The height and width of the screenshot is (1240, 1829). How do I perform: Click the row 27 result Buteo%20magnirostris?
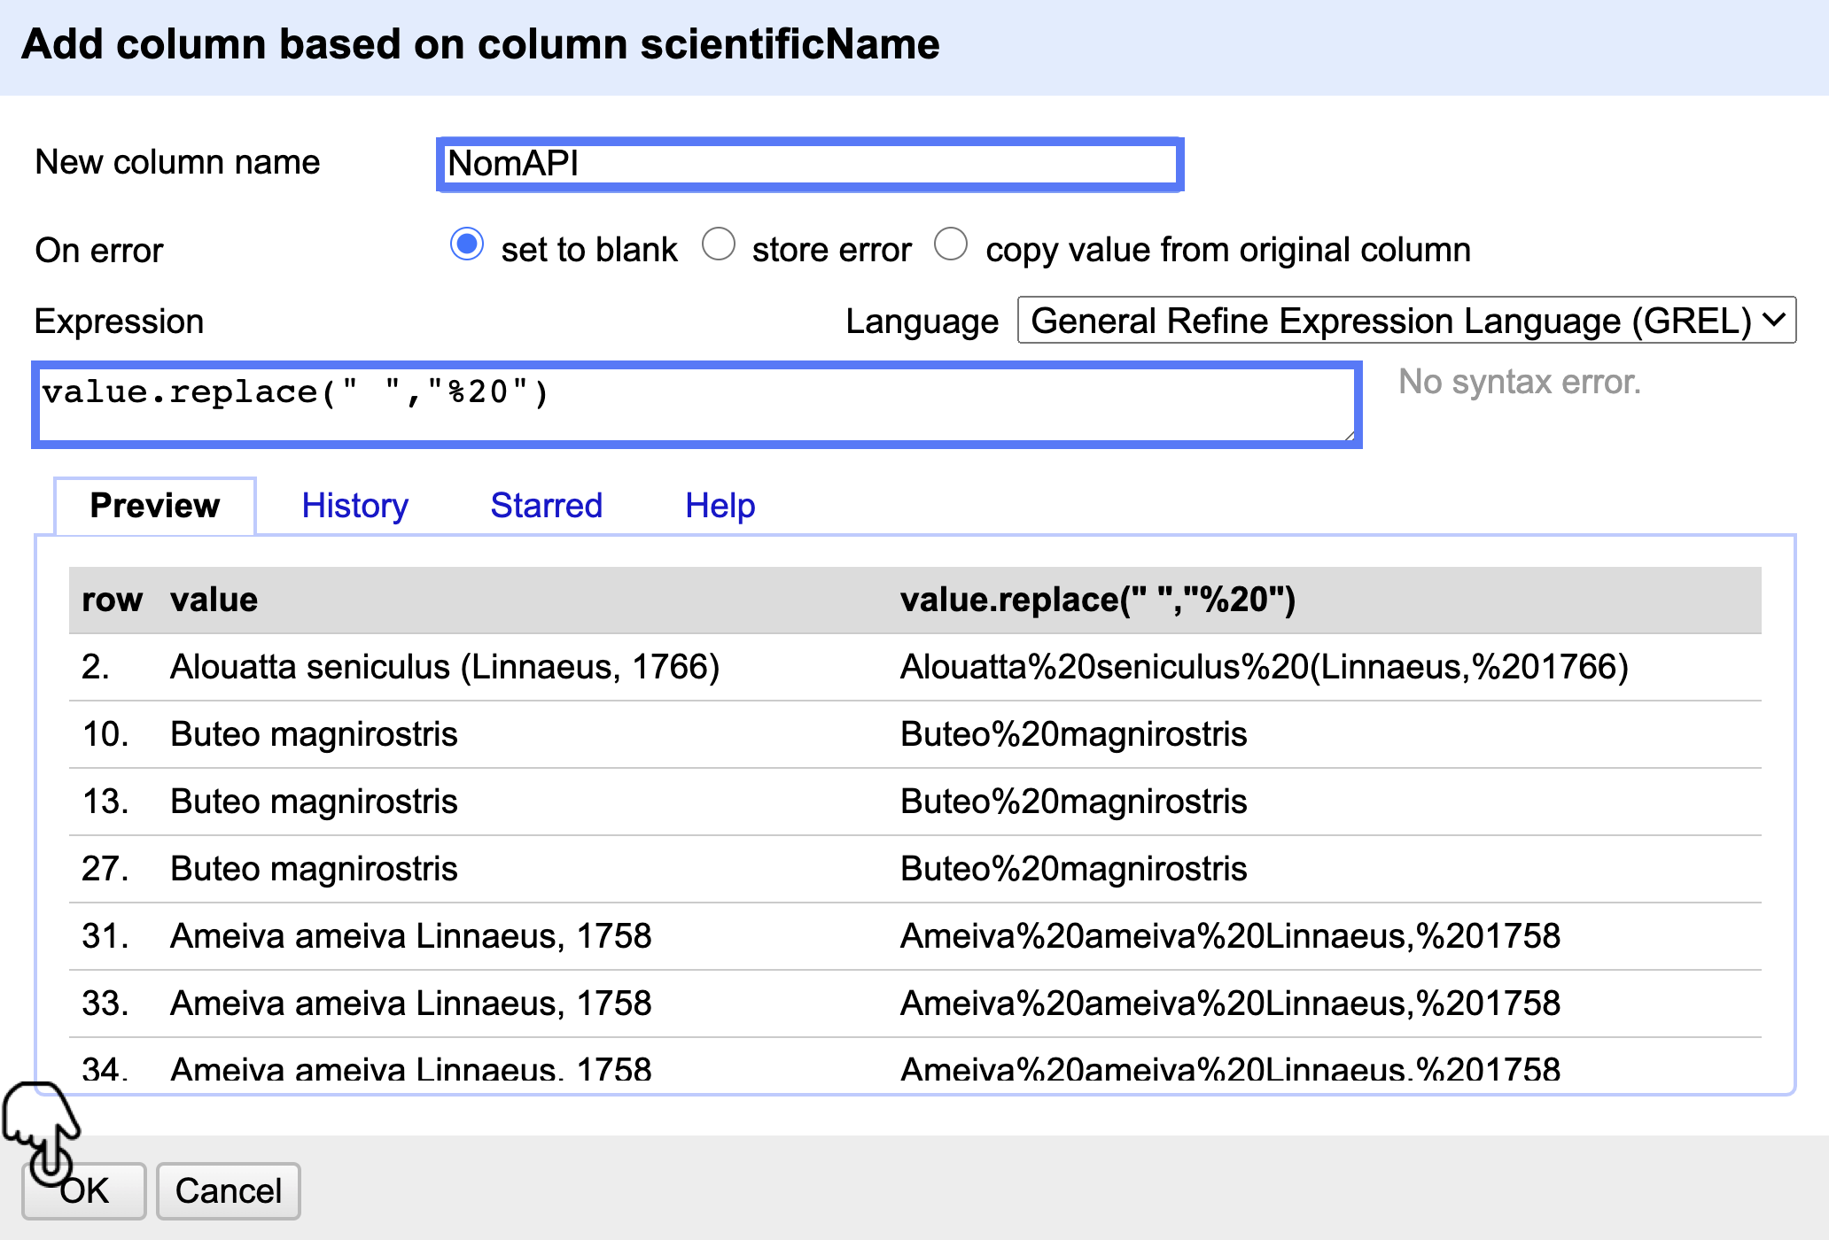[x=1073, y=869]
